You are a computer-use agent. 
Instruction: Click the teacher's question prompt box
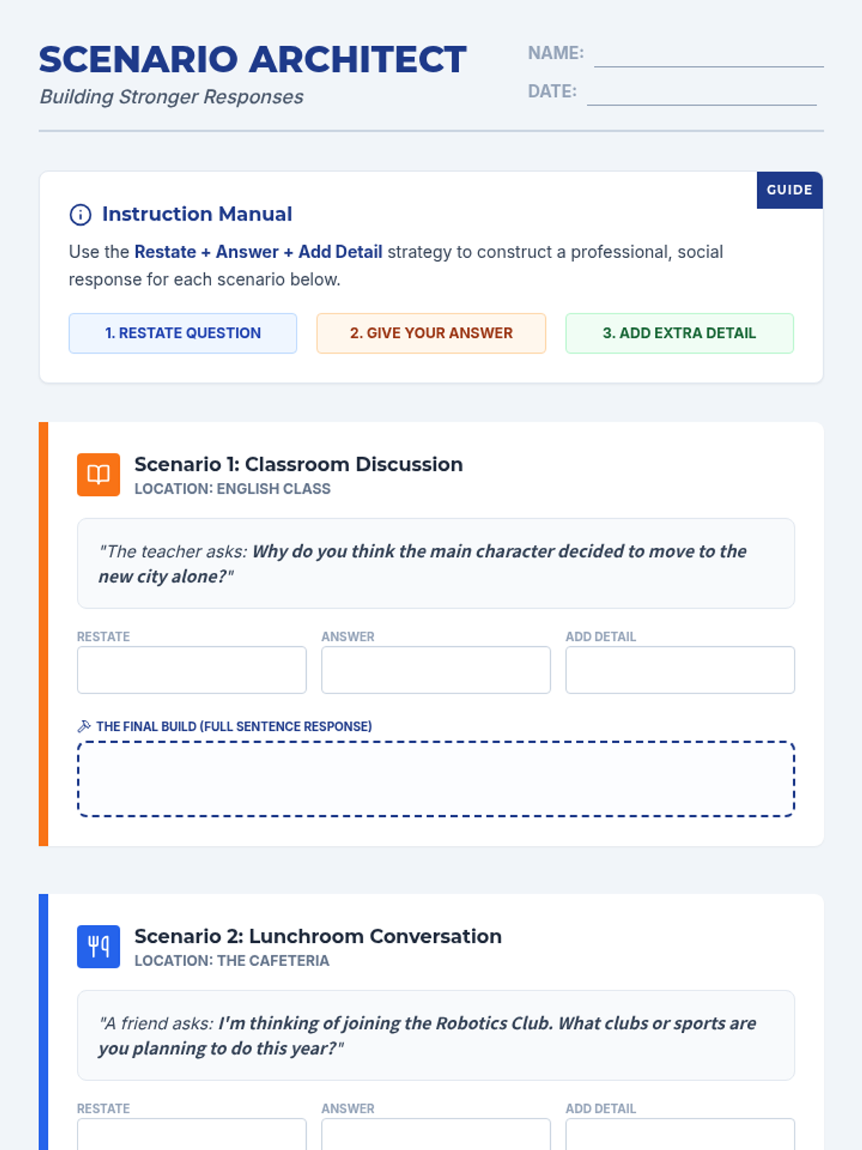(436, 563)
